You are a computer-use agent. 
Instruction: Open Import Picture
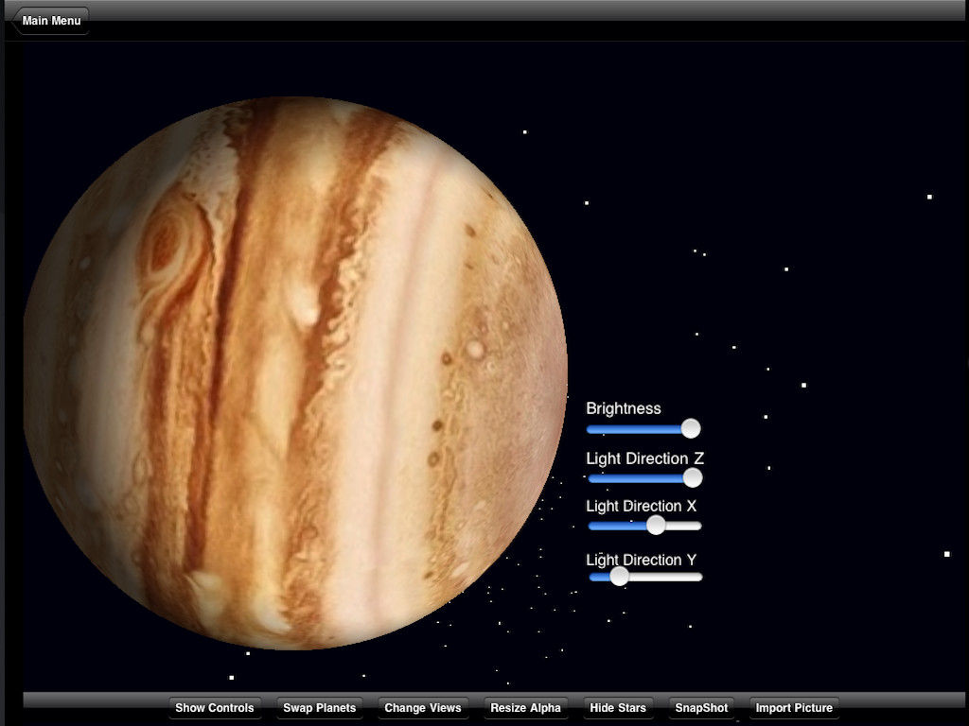click(x=794, y=707)
